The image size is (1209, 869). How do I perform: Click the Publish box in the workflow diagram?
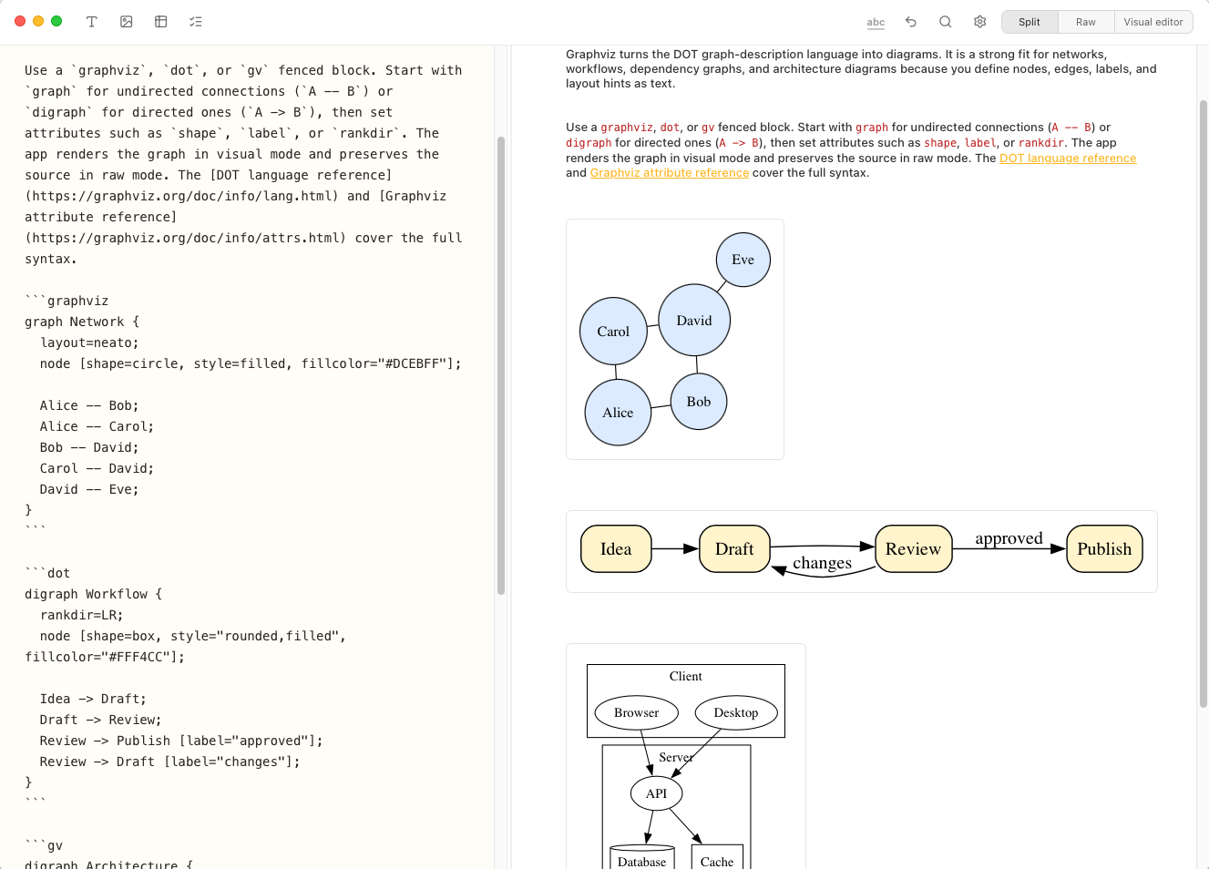(1104, 549)
